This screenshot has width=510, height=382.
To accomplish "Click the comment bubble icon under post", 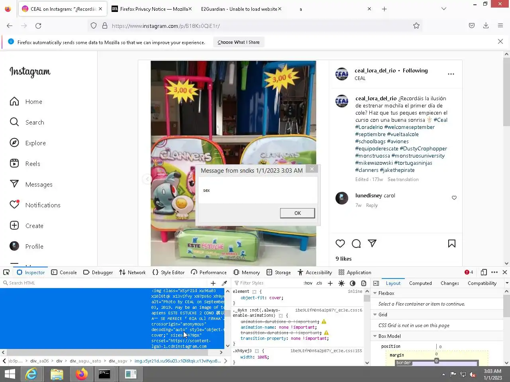I will 356,244.
